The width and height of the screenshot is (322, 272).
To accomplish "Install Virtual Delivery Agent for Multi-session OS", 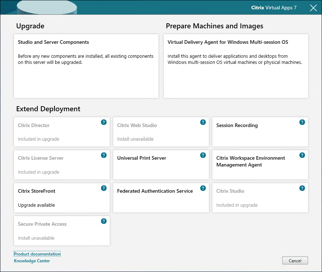I will tap(236, 66).
